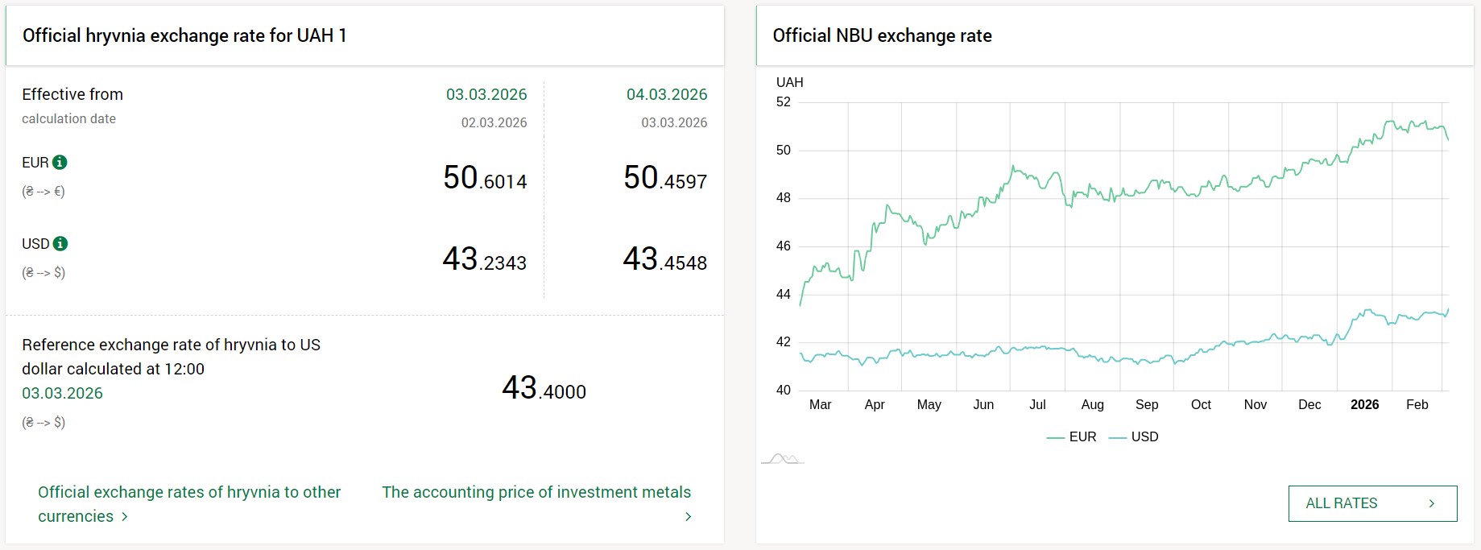Screen dimensions: 1481x550
Task: Open the ALL RATES button
Action: tap(1372, 503)
